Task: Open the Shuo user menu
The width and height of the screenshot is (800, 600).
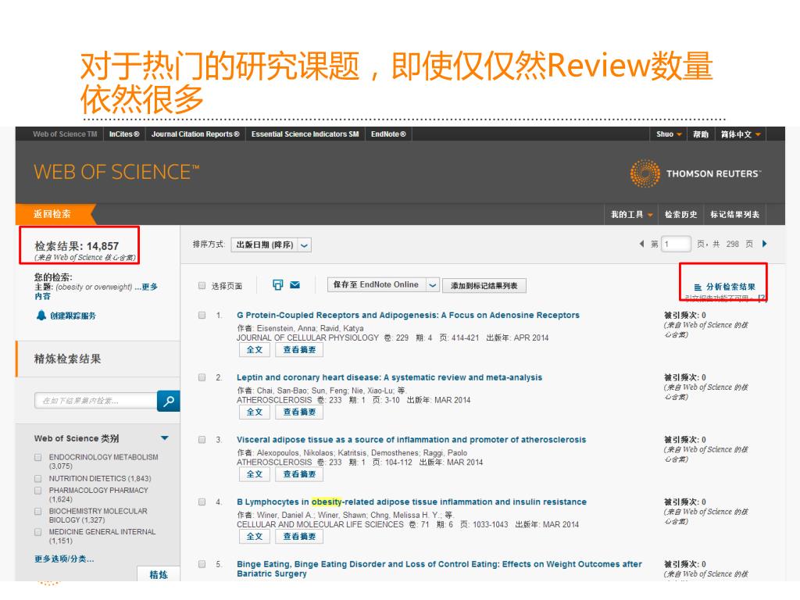Action: (669, 134)
